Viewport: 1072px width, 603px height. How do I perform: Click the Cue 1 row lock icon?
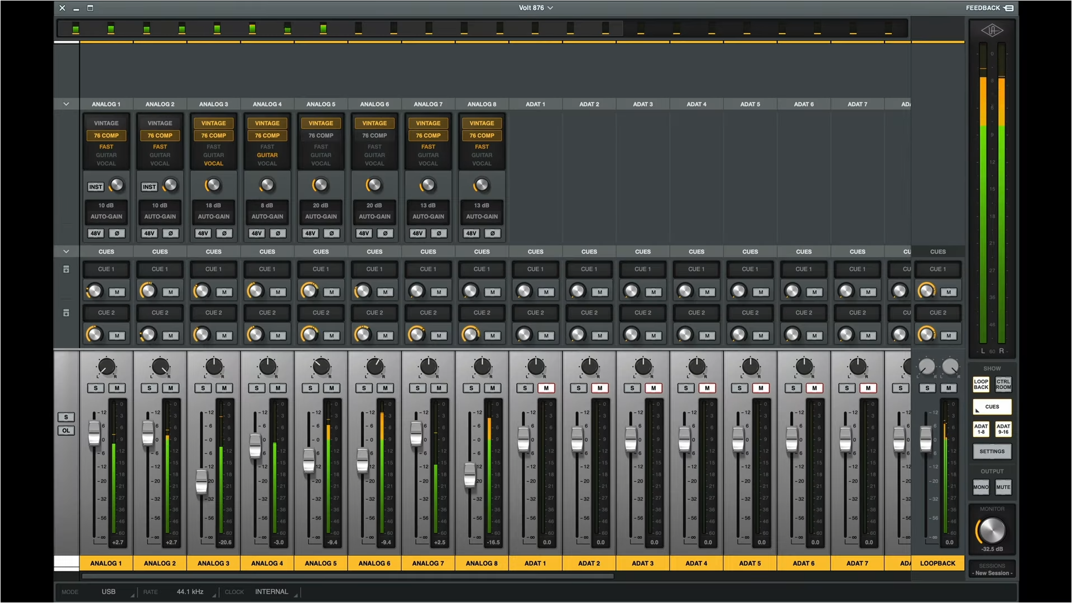tap(66, 269)
